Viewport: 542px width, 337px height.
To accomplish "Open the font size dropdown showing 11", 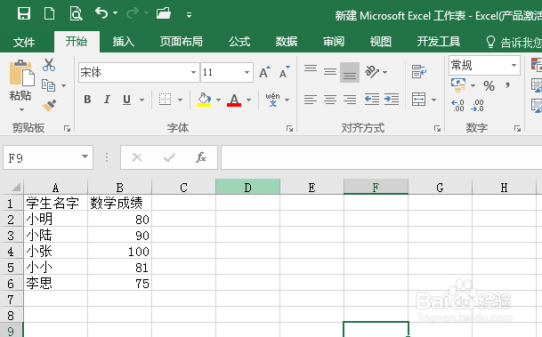I will point(247,72).
